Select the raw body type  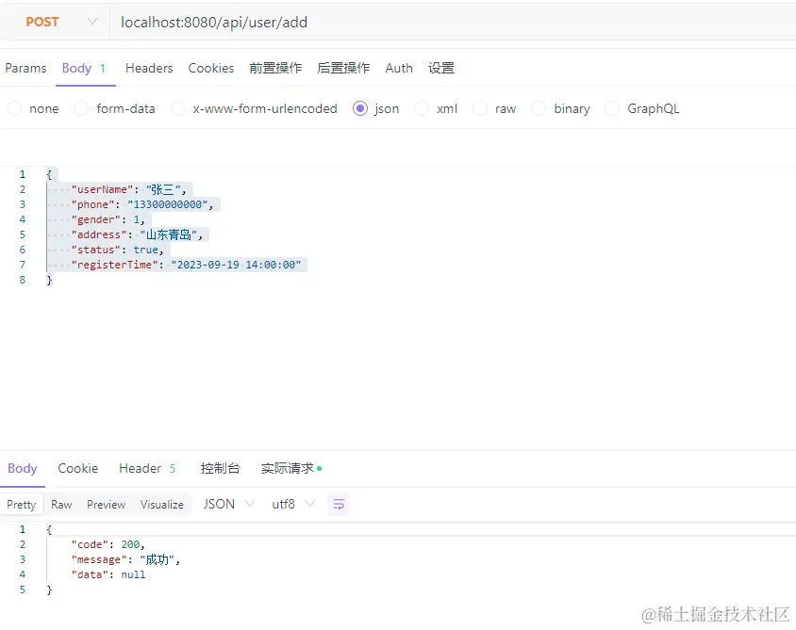click(494, 108)
